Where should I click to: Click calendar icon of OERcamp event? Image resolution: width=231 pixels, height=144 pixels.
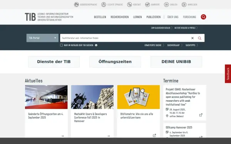(x=167, y=132)
